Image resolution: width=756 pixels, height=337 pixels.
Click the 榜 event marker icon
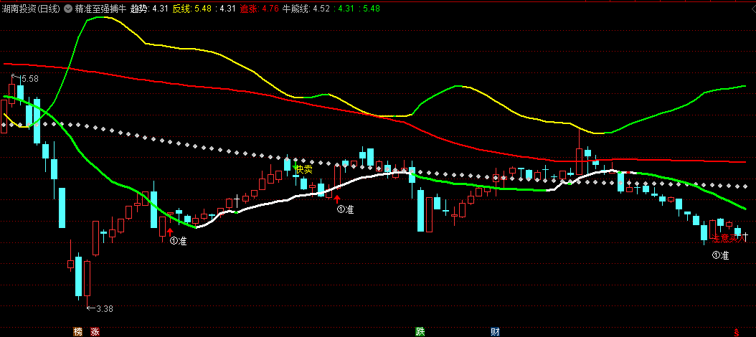[x=77, y=332]
